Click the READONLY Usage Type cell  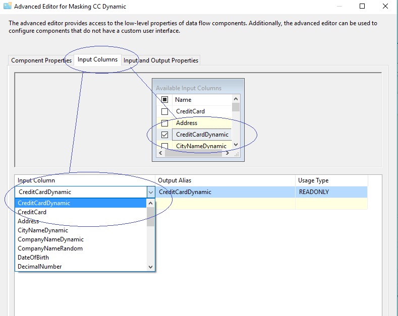331,192
